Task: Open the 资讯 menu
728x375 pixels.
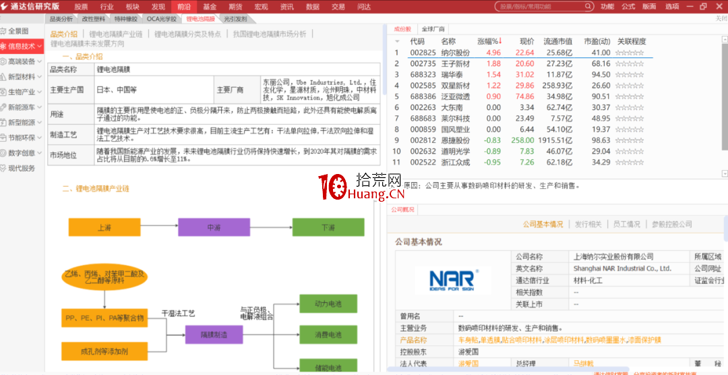Action: click(x=287, y=7)
